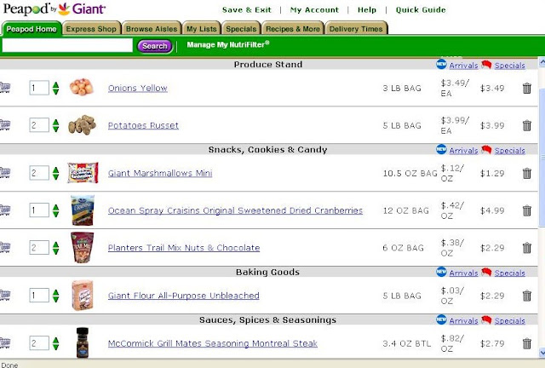Adjust quantity arrows for McCormick Grill Mates
Viewport: 545px width, 368px height.
coord(55,343)
